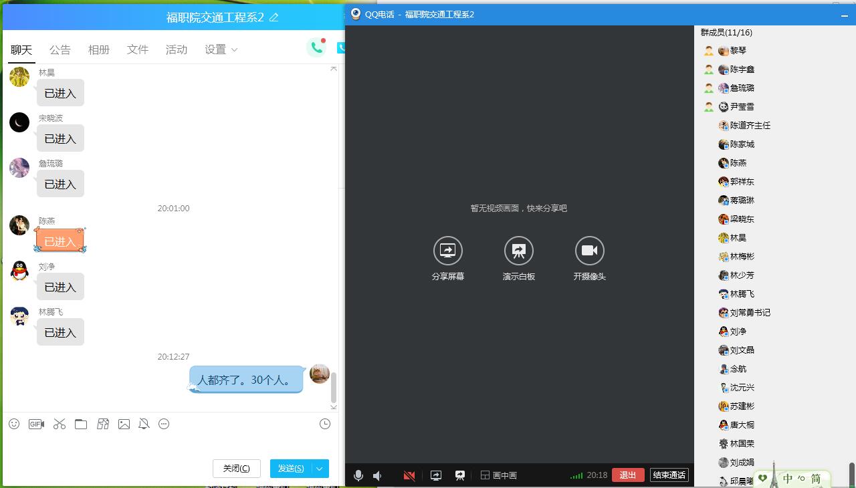
Task: Toggle the speaker volume in call bar
Action: 378,475
